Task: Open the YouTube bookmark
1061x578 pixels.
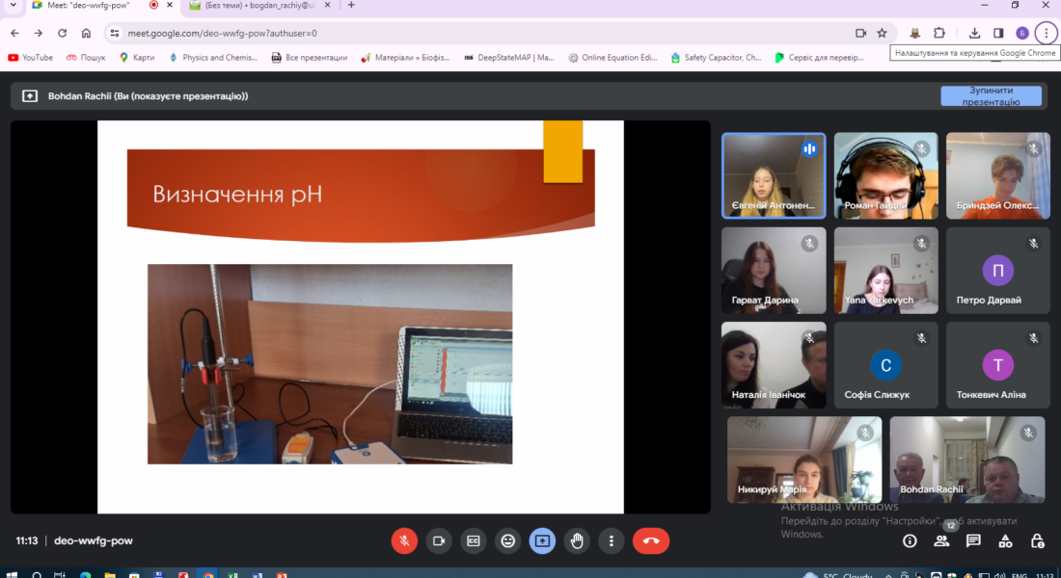Action: click(31, 58)
